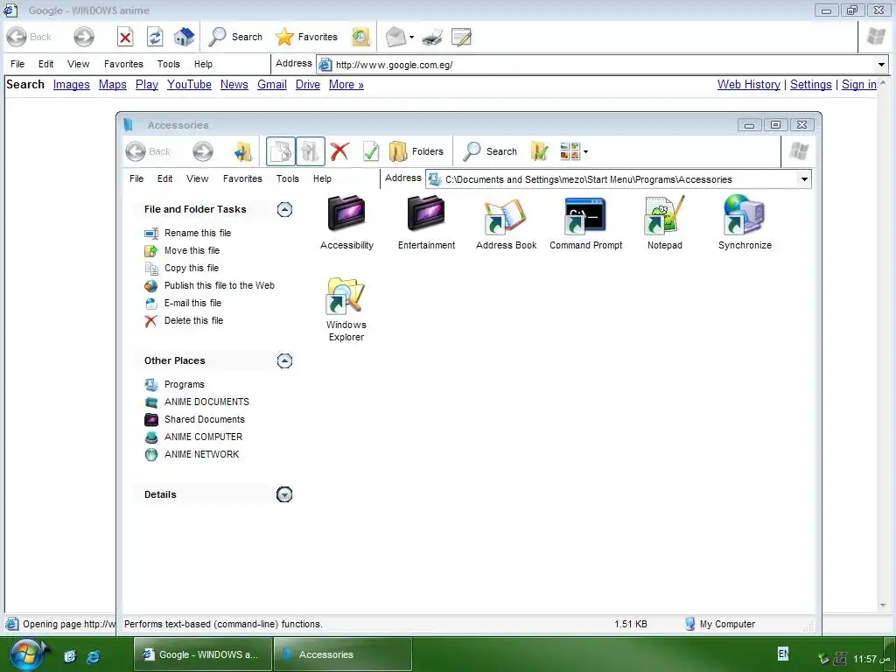The height and width of the screenshot is (672, 896).
Task: Click E-mail this file
Action: [x=192, y=303]
